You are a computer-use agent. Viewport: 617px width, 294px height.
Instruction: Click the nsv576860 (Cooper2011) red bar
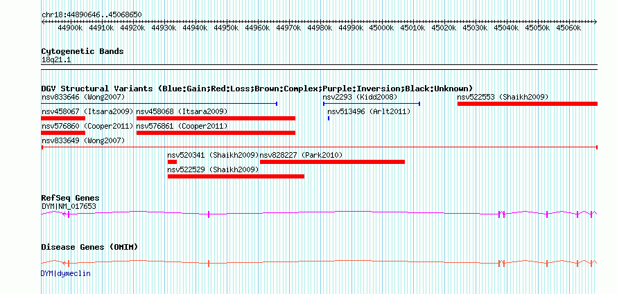click(63, 133)
